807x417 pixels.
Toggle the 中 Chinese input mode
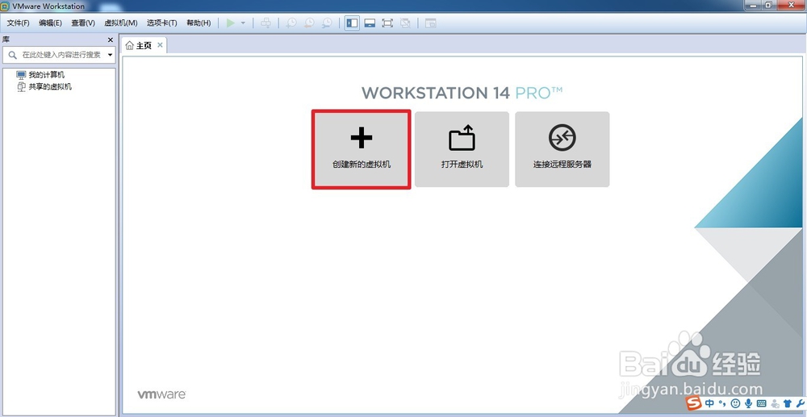(709, 403)
